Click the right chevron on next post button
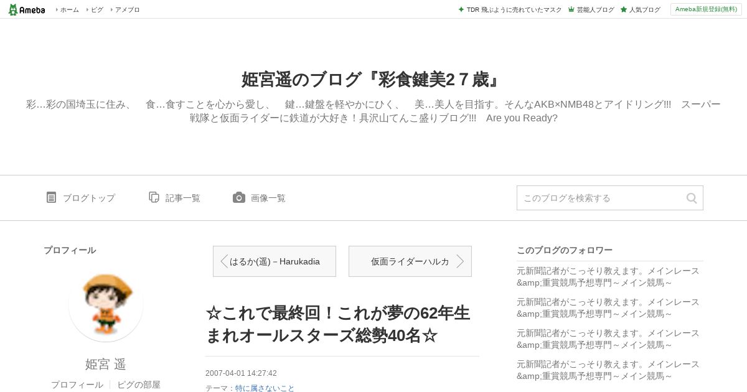Screen dimensions: 747x392 click(461, 261)
